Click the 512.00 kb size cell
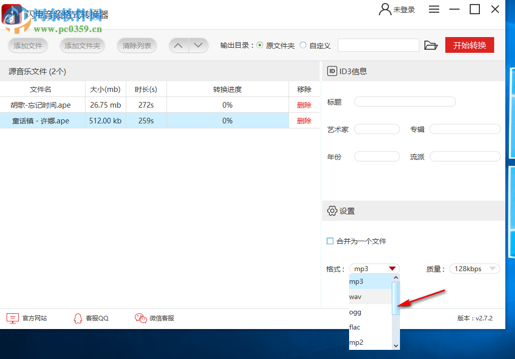Viewport: 515px width, 359px height. coord(105,121)
